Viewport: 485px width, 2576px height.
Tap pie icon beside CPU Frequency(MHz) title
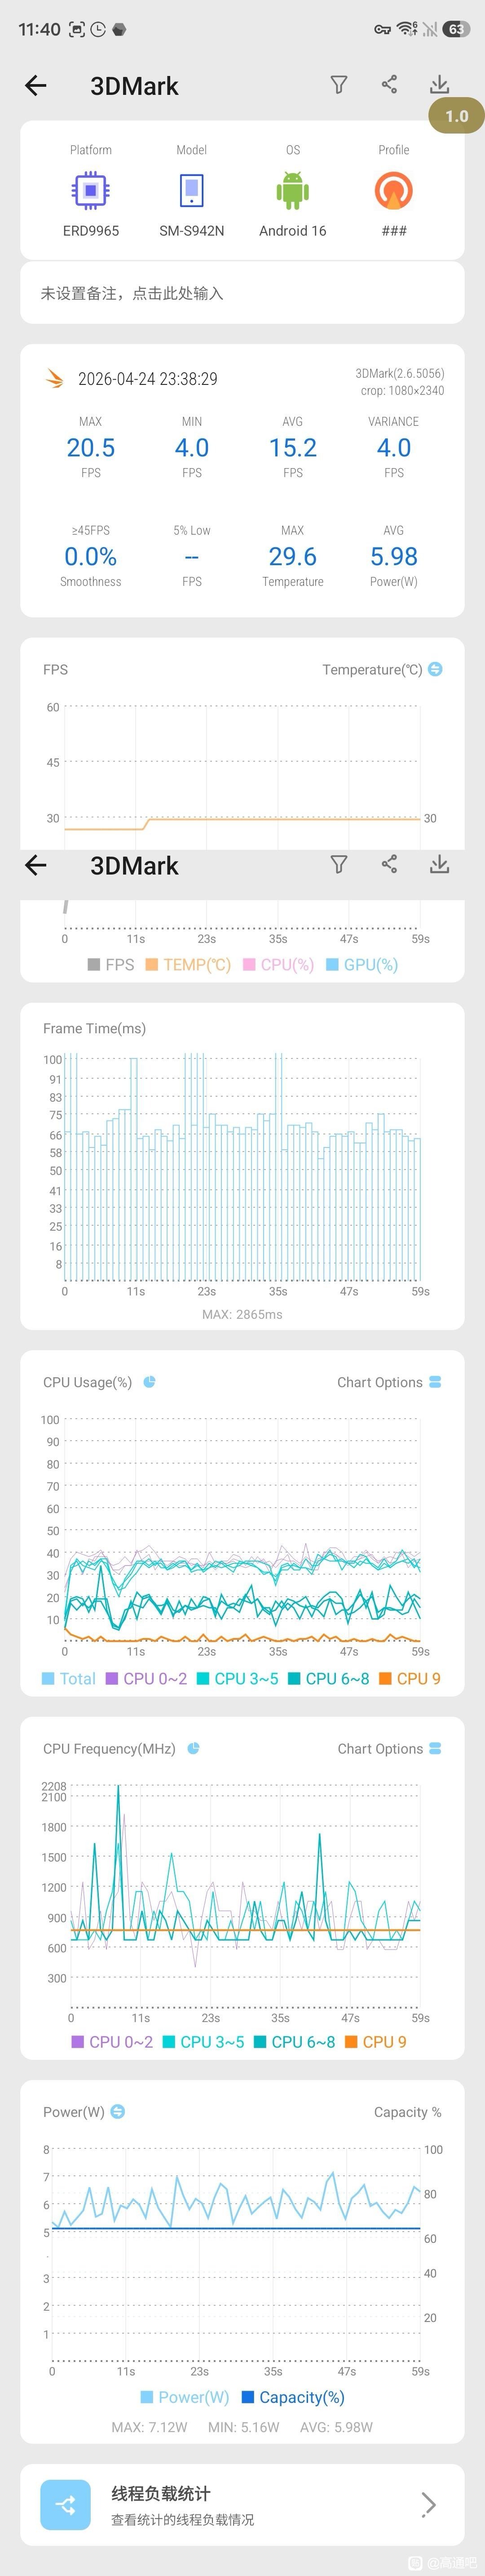[x=194, y=1749]
